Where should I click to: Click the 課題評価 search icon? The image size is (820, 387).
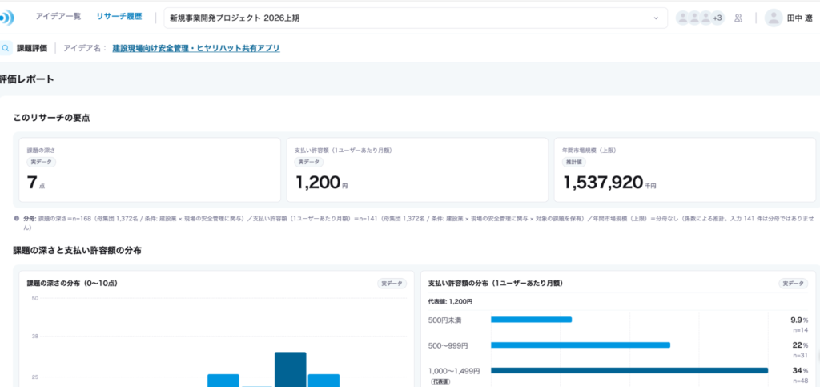tap(6, 48)
